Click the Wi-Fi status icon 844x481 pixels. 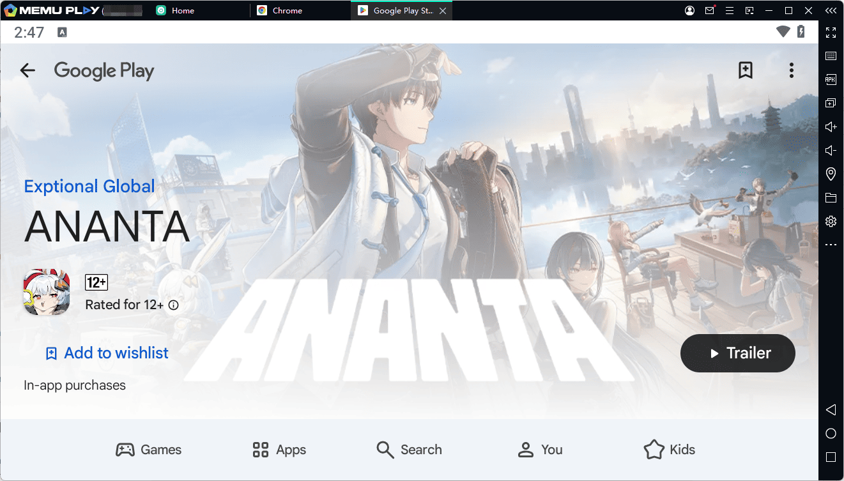(783, 32)
